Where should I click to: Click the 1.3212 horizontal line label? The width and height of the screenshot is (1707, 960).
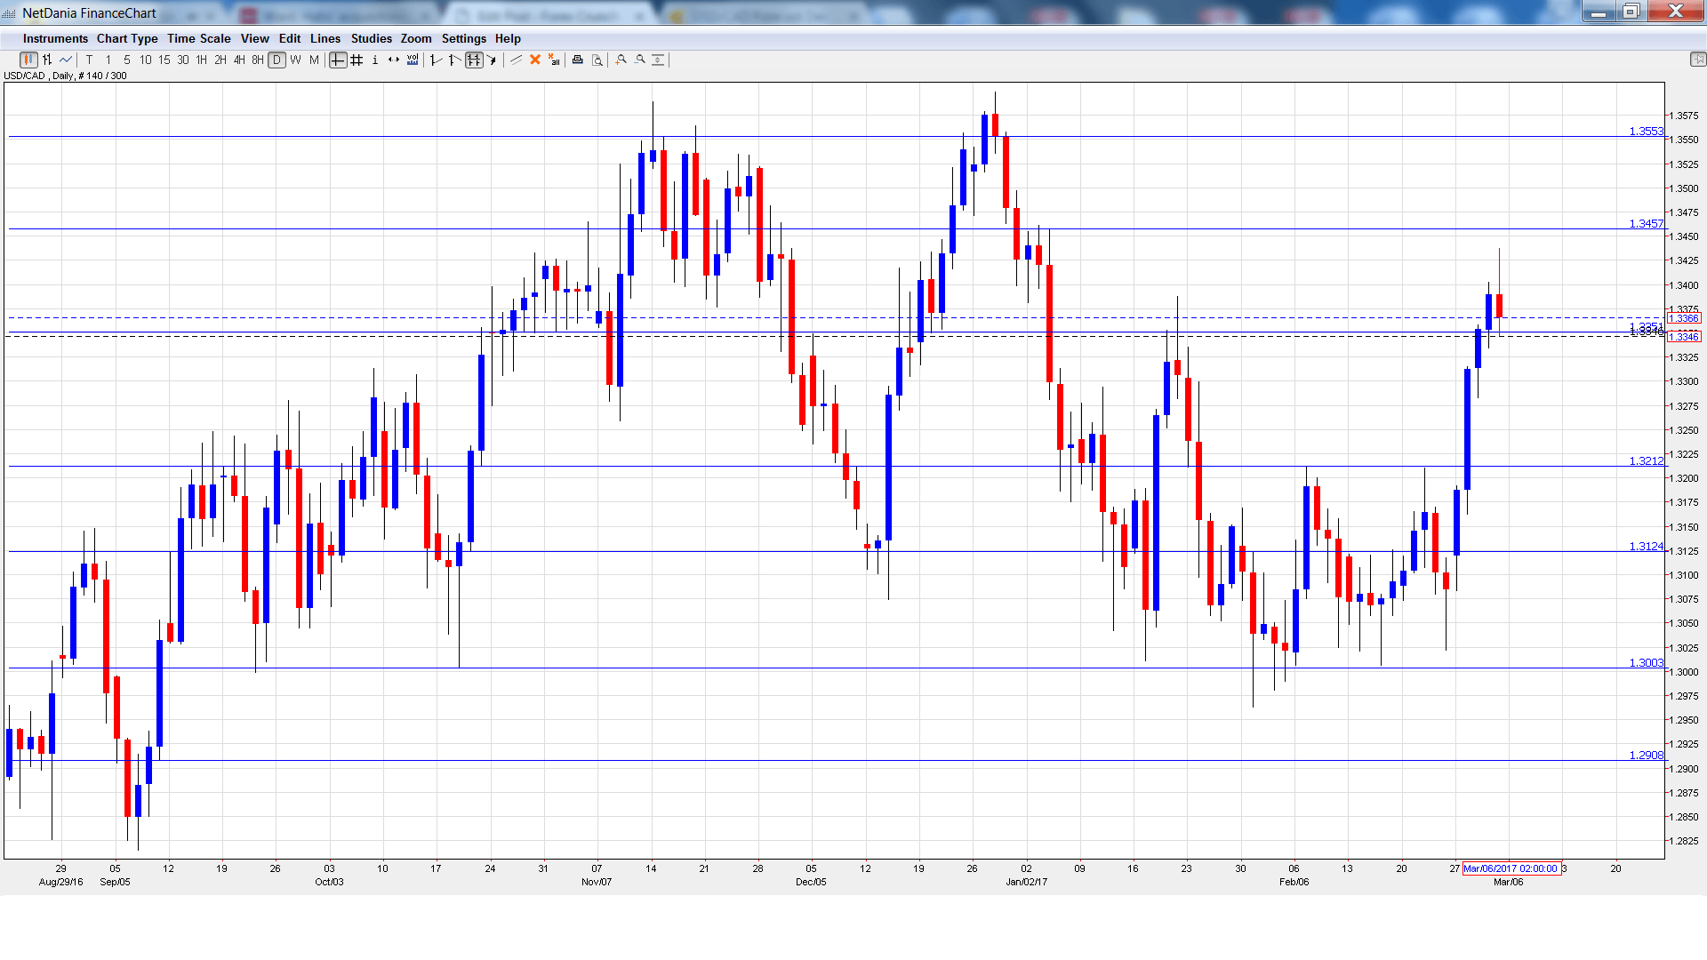(x=1646, y=460)
